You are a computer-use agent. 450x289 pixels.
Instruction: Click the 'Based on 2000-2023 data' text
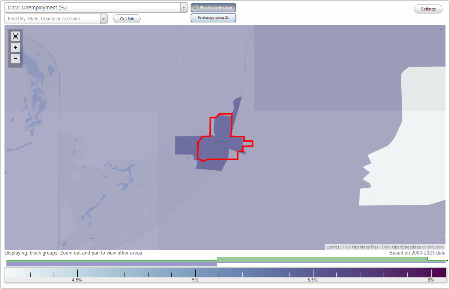[417, 253]
